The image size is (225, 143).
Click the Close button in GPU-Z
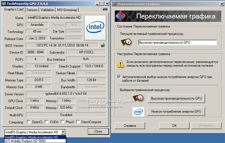(98, 131)
